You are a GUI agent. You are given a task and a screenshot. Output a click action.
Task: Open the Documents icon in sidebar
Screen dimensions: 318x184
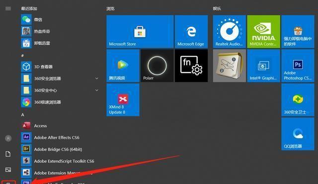click(x=8, y=154)
